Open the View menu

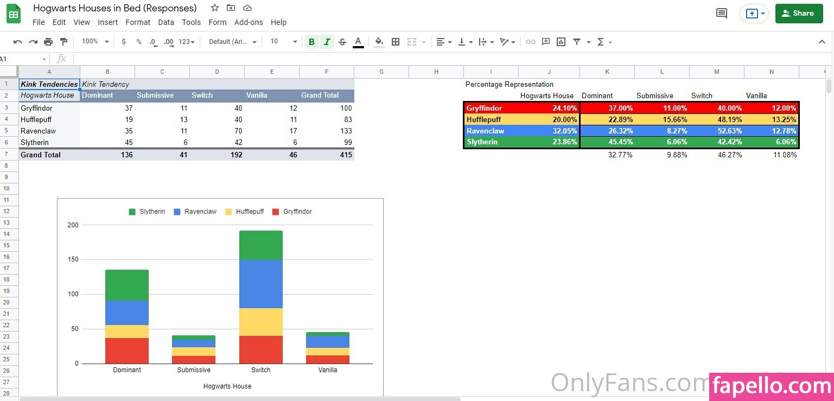pos(81,22)
